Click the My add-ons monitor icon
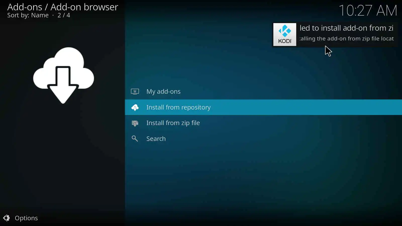 pos(135,92)
